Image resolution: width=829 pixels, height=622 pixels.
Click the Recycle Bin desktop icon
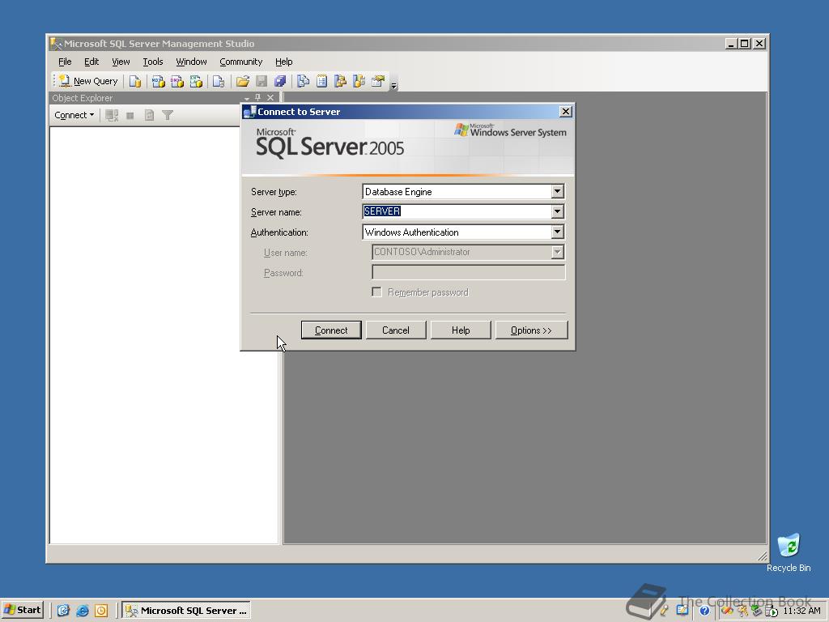click(x=789, y=552)
